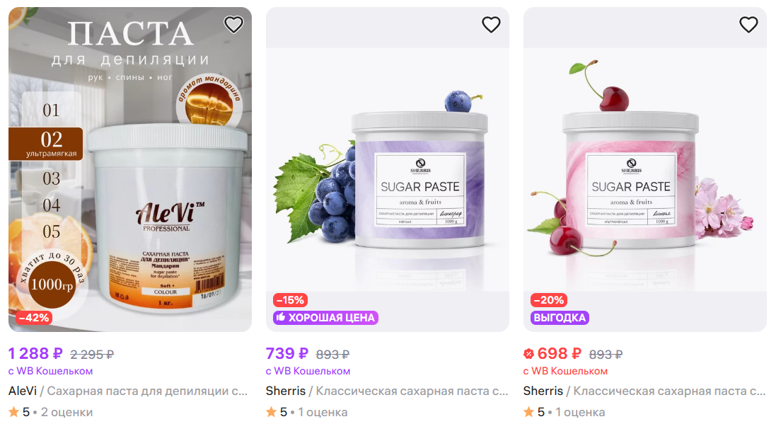
Task: Open the 739 ₽ Sherris product title link
Action: pos(387,391)
